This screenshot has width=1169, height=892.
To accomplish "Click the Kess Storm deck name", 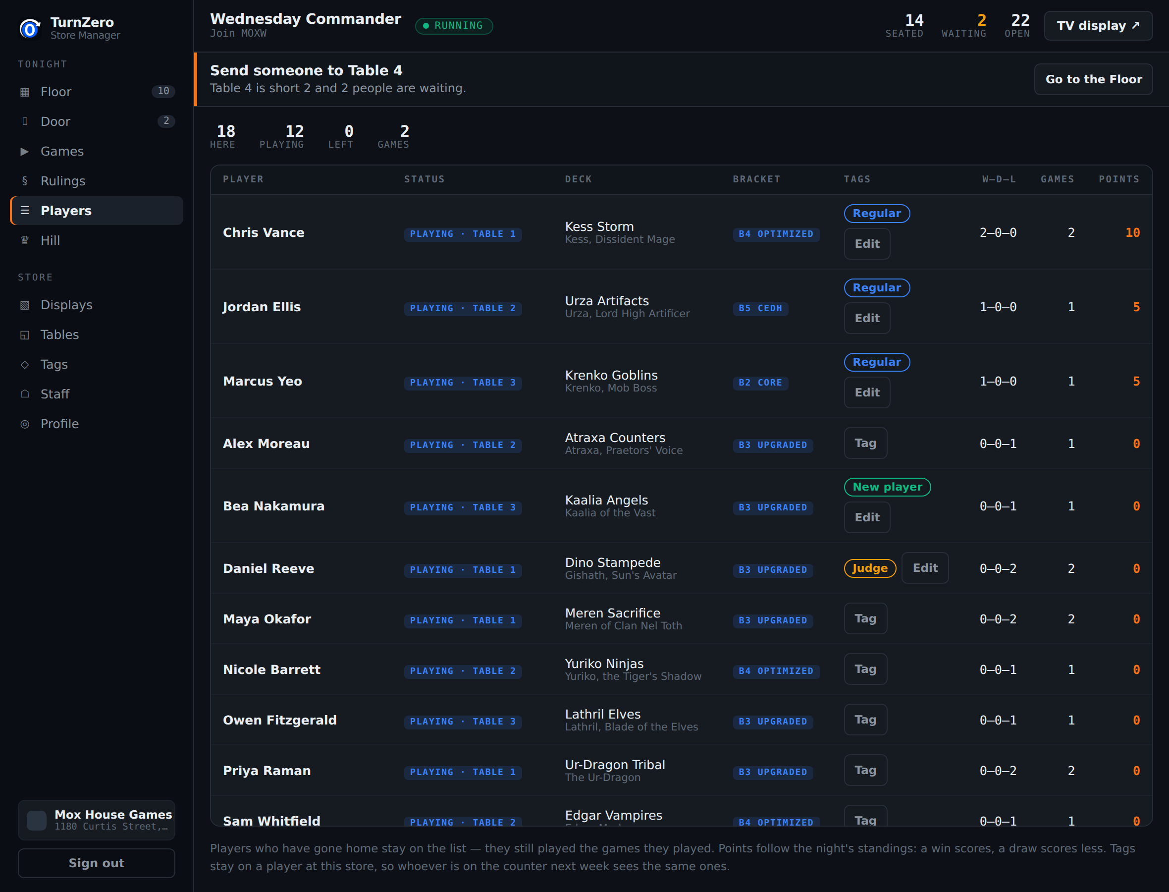I will [600, 227].
